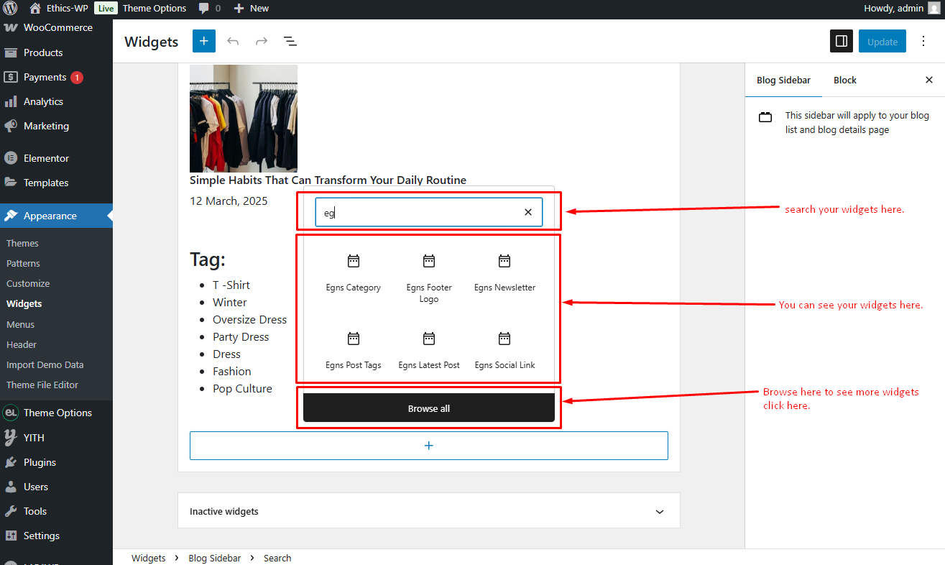Insert Egns Latest Post widget
Viewport: 945px width, 565px height.
click(x=429, y=350)
